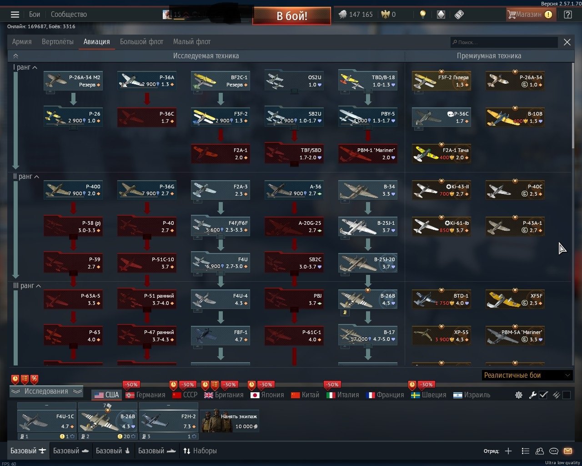This screenshot has height=466, width=582.
Task: Switch to the Армия tab
Action: pyautogui.click(x=22, y=42)
